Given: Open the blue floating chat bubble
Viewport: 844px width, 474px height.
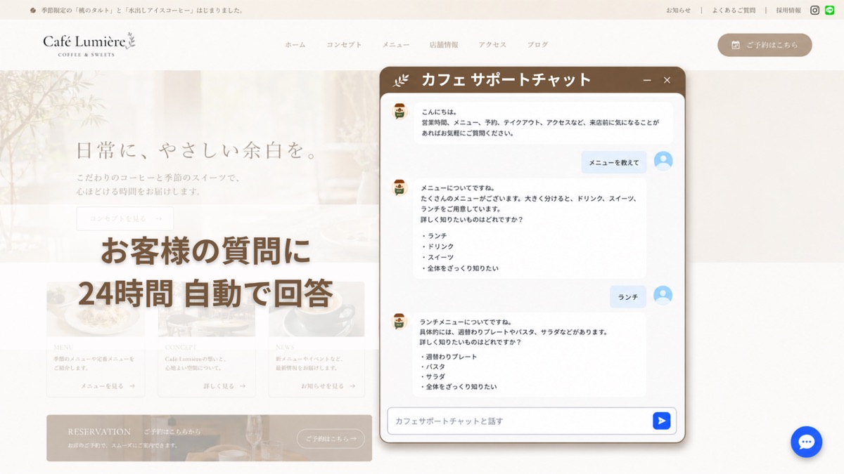Looking at the screenshot, I should [806, 442].
